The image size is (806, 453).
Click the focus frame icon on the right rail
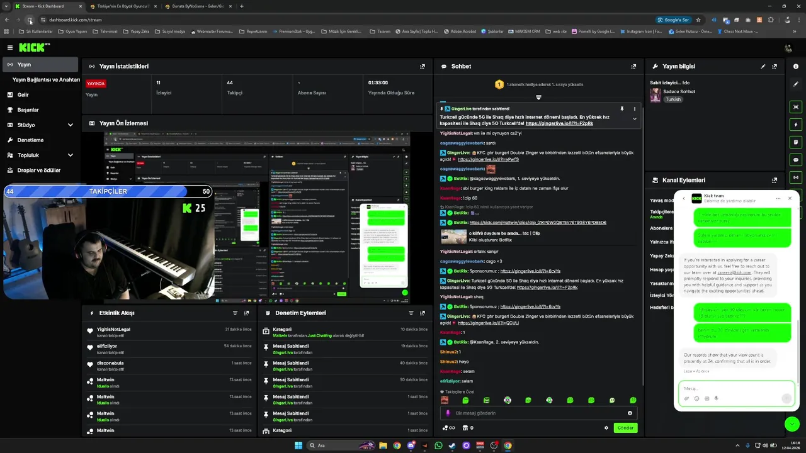pyautogui.click(x=796, y=107)
